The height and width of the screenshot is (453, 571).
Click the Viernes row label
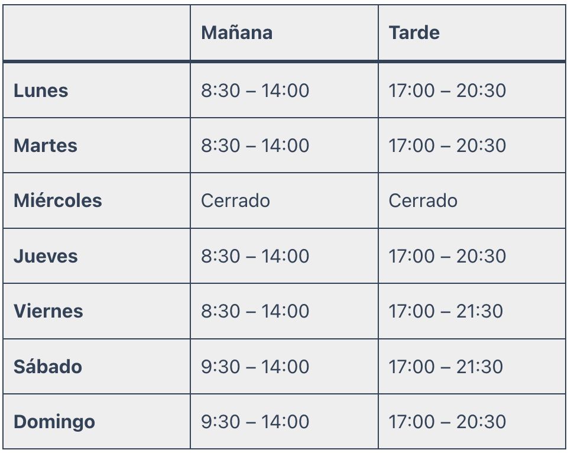(48, 311)
